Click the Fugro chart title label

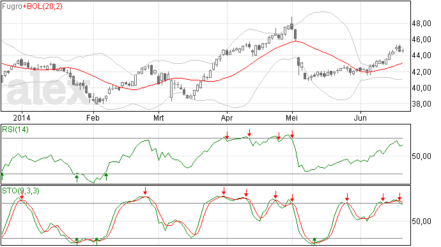[x=12, y=6]
